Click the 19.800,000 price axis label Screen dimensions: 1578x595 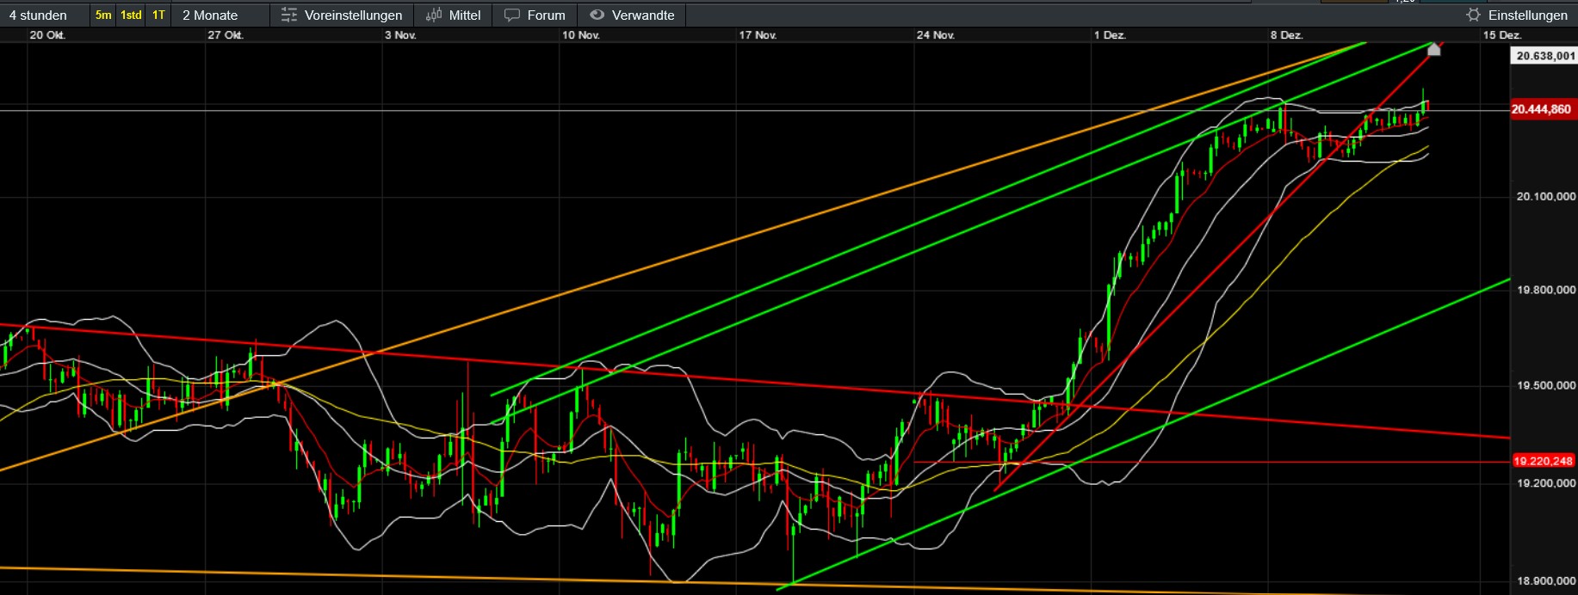coord(1546,290)
